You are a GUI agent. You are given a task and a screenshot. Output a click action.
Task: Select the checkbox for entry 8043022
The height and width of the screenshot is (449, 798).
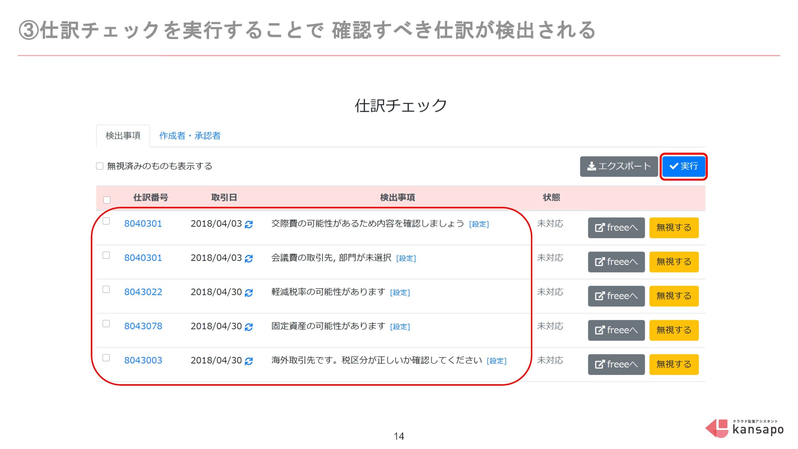coord(106,289)
